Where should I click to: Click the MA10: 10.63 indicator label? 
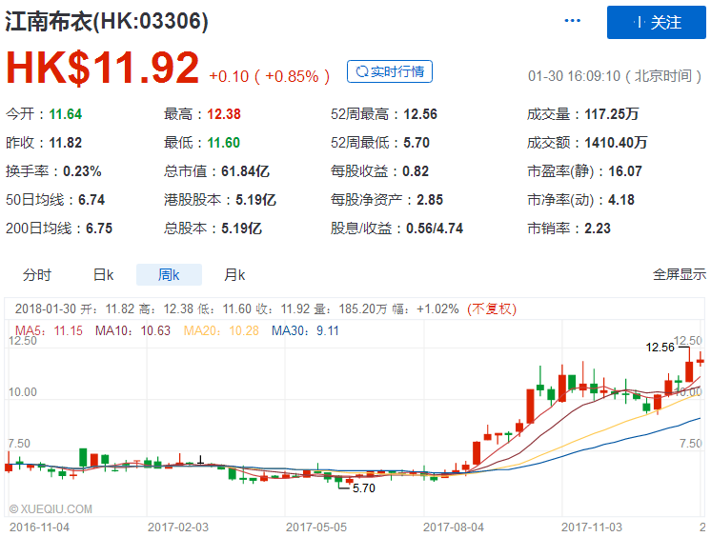[x=132, y=330]
